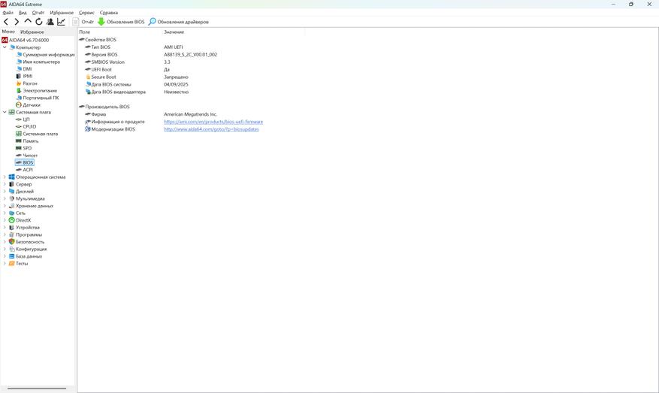Select Имя компьютера tree item
Viewport: 659px width, 393px height.
pos(38,62)
